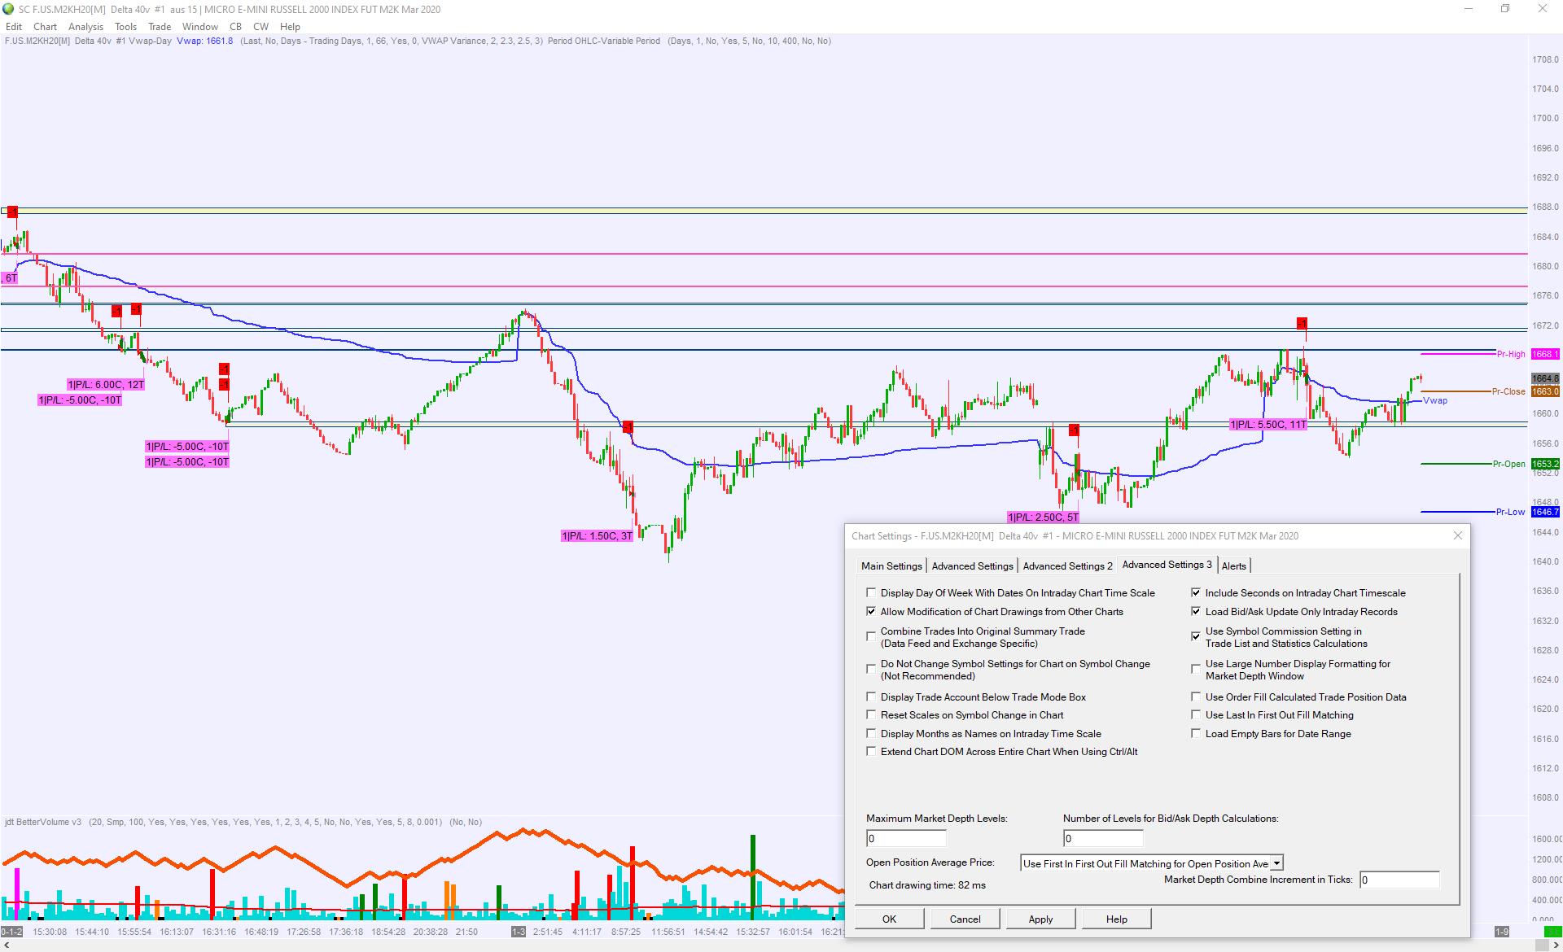
Task: Enable Use Last In First Out Fill Matching
Action: point(1196,715)
